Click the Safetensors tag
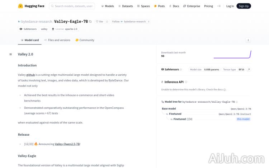This screenshot has height=168, width=269. pos(28,29)
